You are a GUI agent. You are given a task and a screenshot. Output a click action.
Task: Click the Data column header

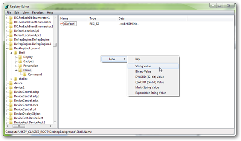click(x=152, y=18)
